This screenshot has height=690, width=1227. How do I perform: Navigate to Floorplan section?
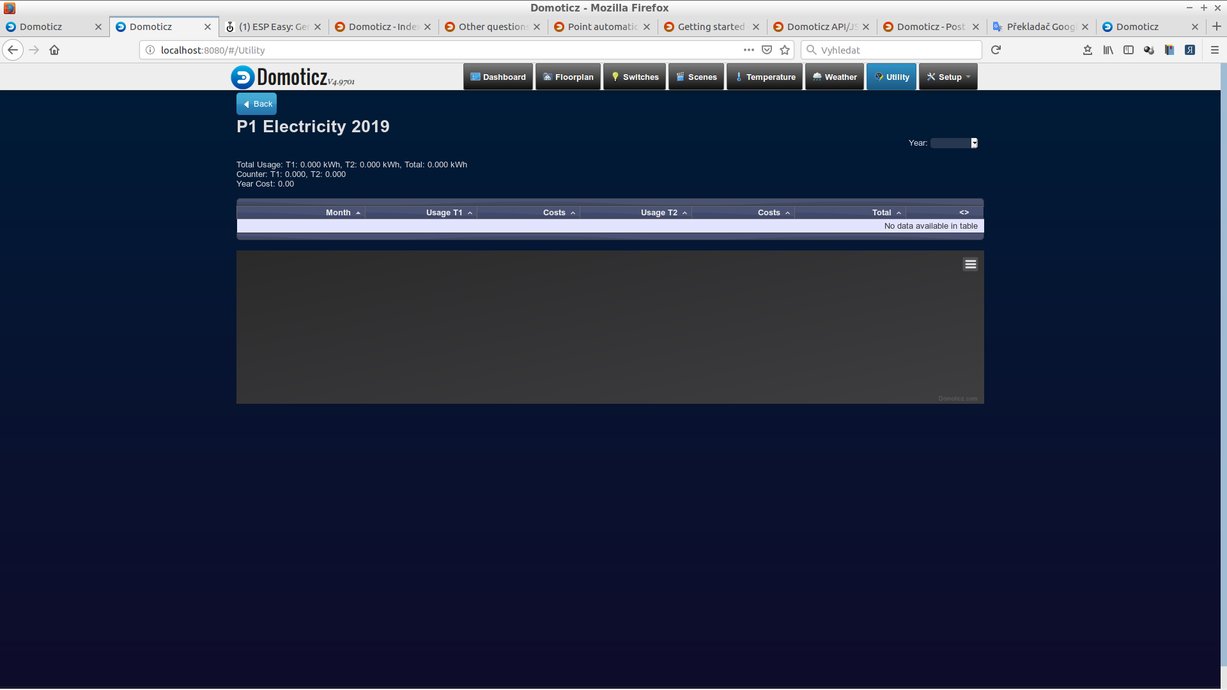(568, 77)
